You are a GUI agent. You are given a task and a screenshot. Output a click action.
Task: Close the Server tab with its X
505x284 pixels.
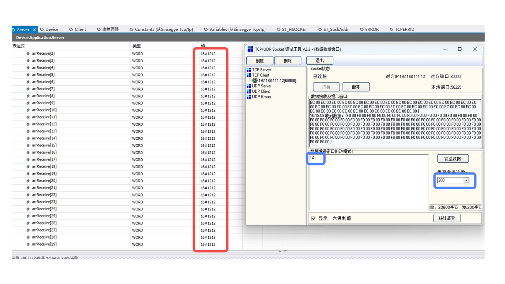pos(34,30)
